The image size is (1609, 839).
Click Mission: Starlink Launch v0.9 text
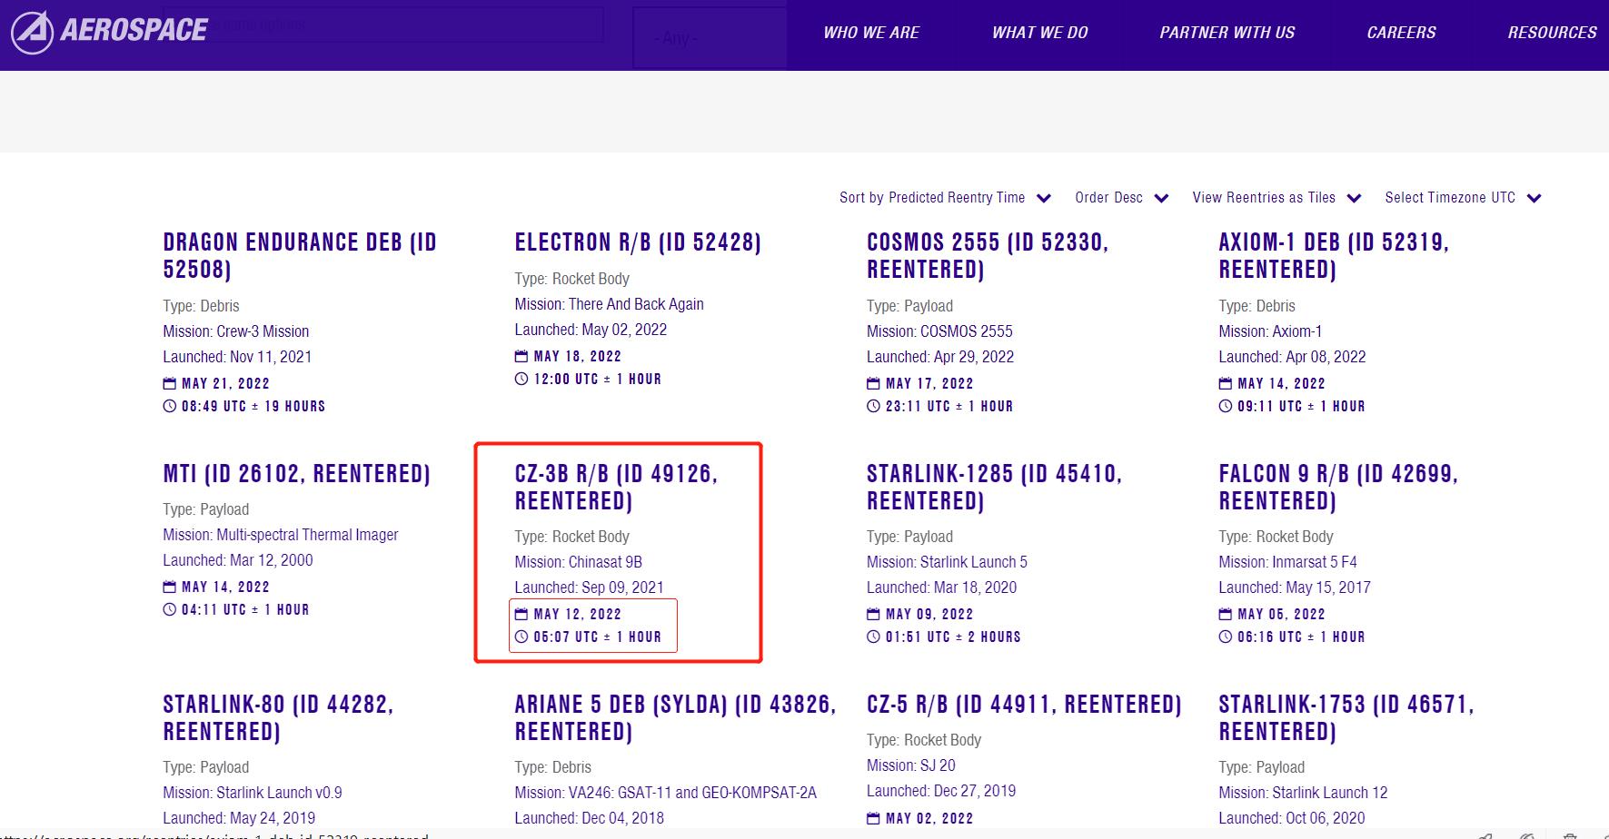pos(253,793)
